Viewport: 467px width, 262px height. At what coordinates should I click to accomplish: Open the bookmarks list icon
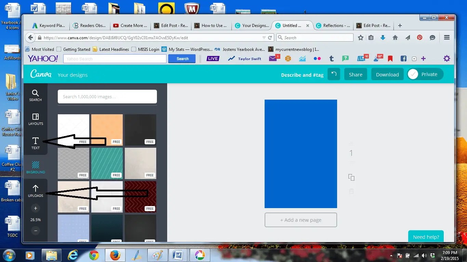coord(371,38)
